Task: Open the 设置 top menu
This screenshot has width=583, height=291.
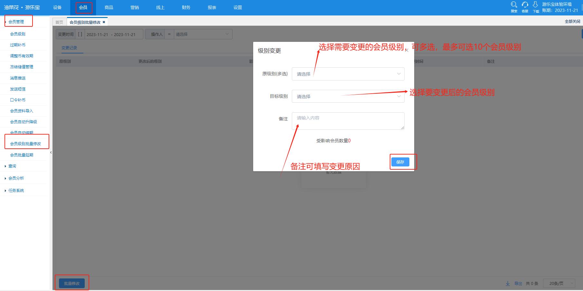Action: coord(238,7)
